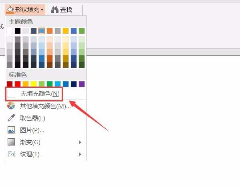Pick darkest blue shade under highlighted swatch
The image size is (240, 188).
tap(42, 65)
